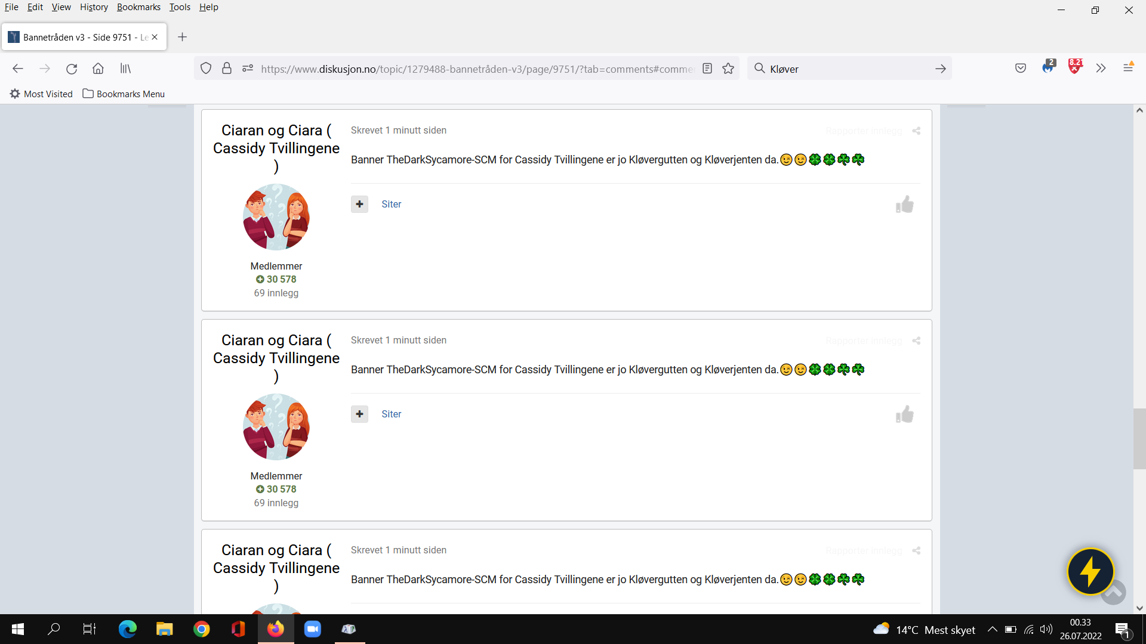Viewport: 1146px width, 644px height.
Task: Show hidden system tray icons
Action: point(992,629)
